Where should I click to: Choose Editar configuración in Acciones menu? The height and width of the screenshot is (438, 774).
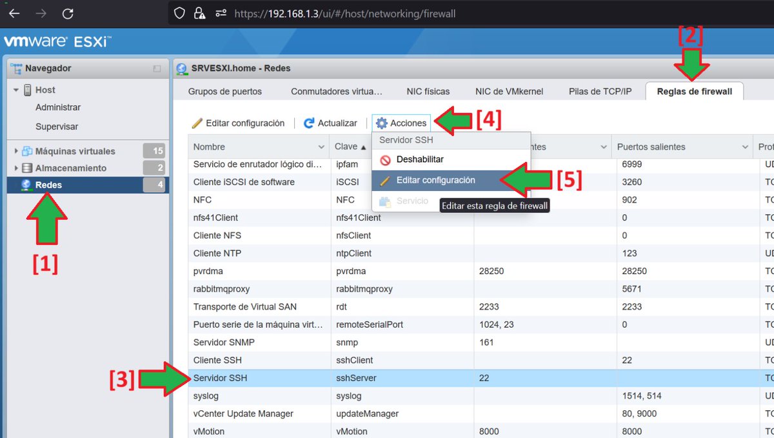click(451, 181)
